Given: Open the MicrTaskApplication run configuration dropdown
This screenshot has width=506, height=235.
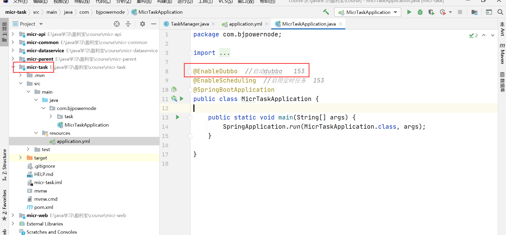Looking at the screenshot, I should pyautogui.click(x=367, y=12).
